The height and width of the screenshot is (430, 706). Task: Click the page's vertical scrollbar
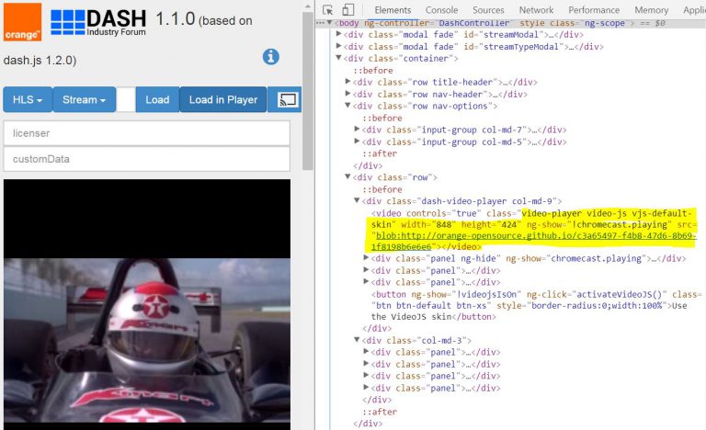tap(308, 92)
